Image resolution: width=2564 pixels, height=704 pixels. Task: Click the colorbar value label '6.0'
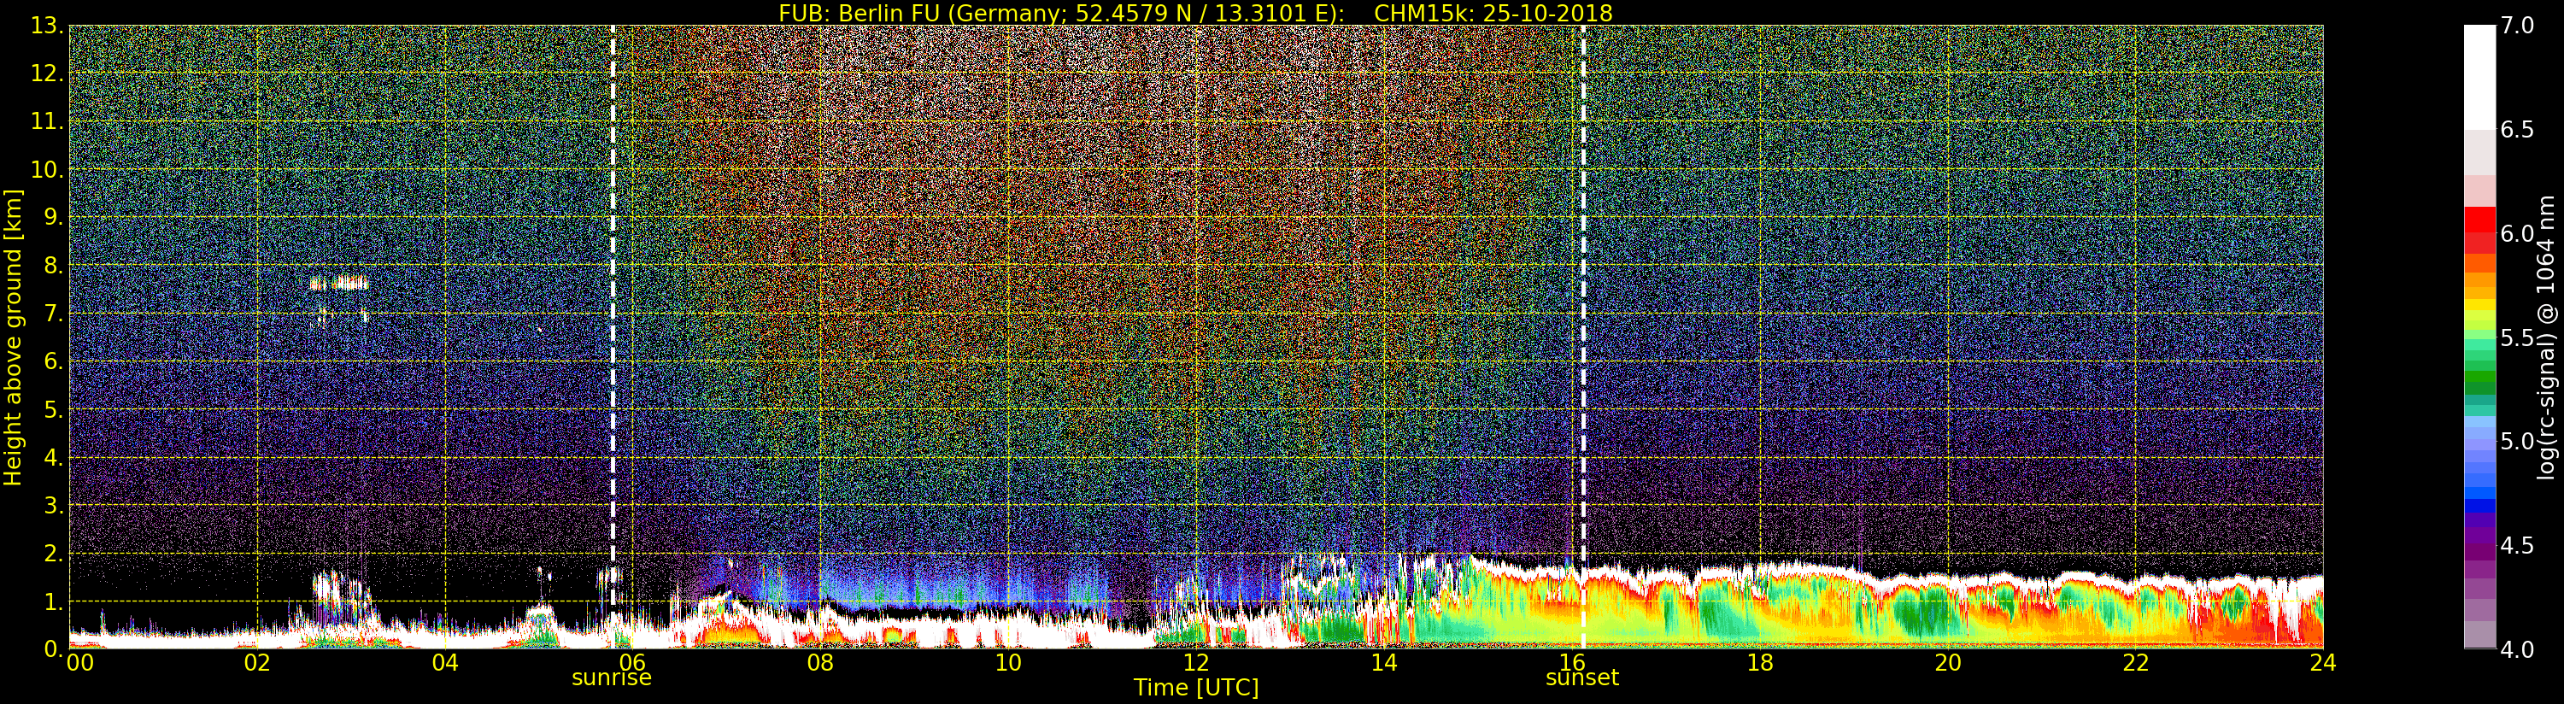[x=2517, y=233]
